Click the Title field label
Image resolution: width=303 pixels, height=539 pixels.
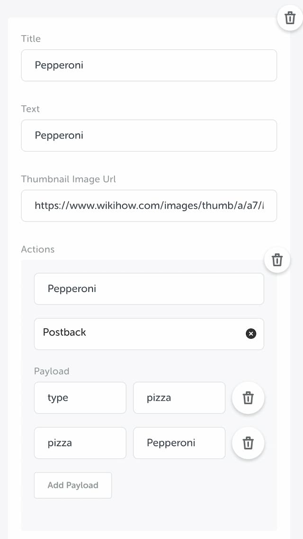coord(31,38)
